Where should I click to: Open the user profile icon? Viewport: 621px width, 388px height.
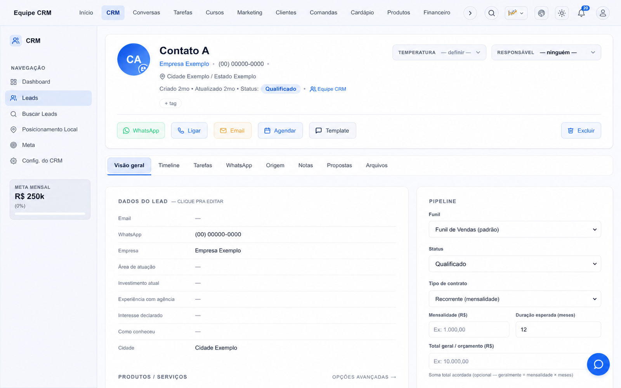click(x=603, y=13)
